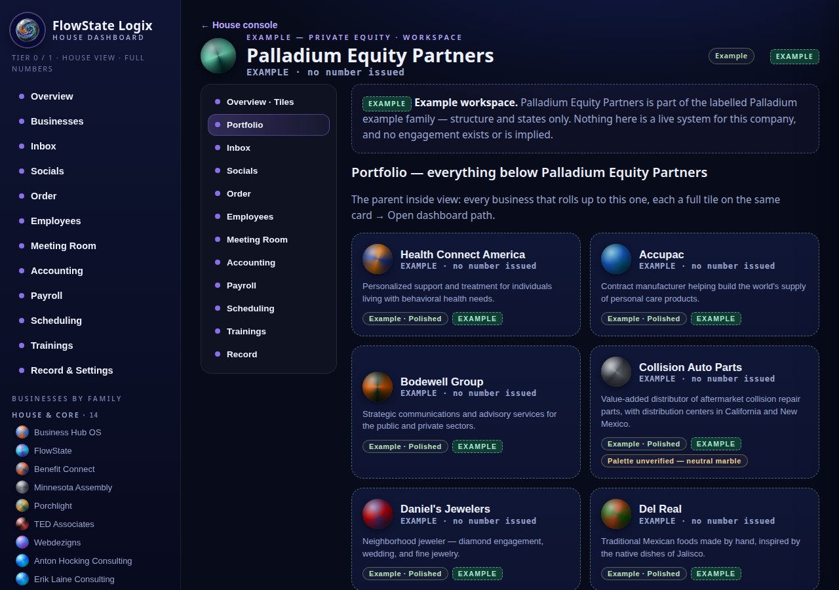Select Payroll in the house sidebar
Viewport: 839px width, 590px height.
90,296
